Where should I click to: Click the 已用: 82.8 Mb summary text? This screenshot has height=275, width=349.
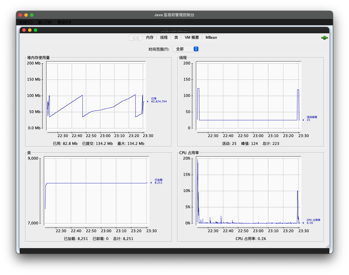click(x=65, y=143)
